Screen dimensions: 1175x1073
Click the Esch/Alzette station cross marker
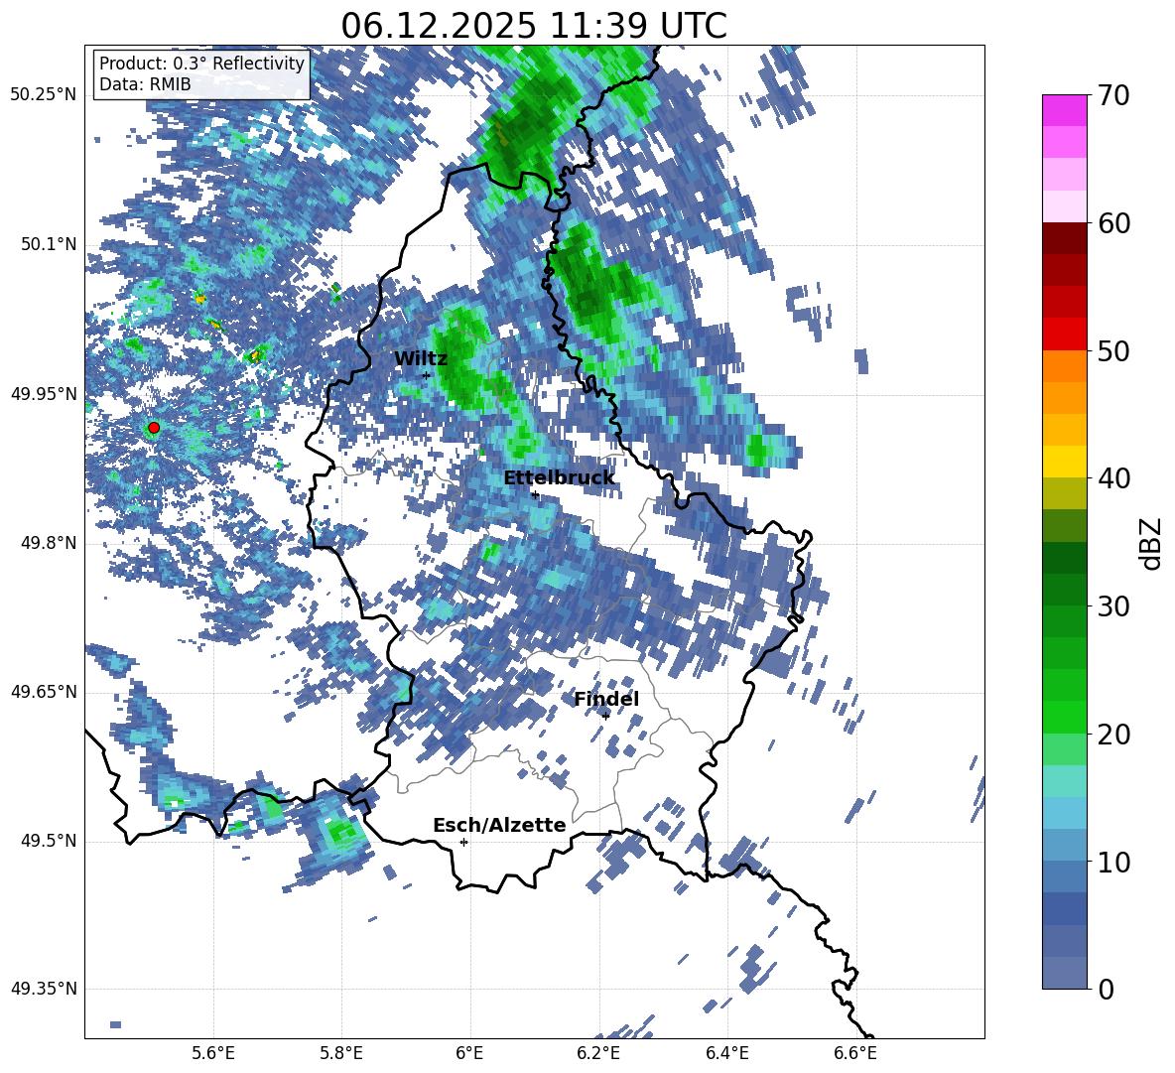[x=463, y=842]
